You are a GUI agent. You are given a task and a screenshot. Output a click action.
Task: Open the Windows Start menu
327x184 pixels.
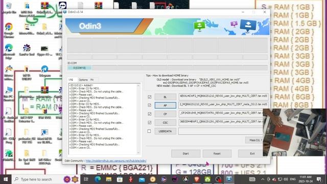click(6, 179)
